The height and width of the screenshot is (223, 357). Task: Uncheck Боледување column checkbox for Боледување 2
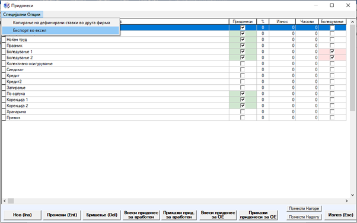pyautogui.click(x=332, y=58)
